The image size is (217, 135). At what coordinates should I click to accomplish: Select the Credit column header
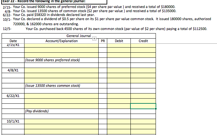click(143, 41)
